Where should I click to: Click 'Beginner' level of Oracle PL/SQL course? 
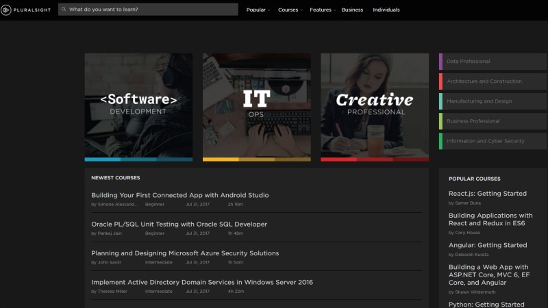[x=155, y=233]
